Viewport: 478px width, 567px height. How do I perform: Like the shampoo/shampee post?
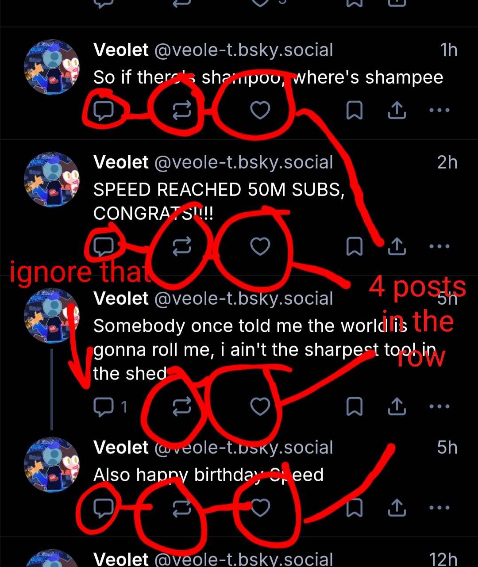click(260, 110)
